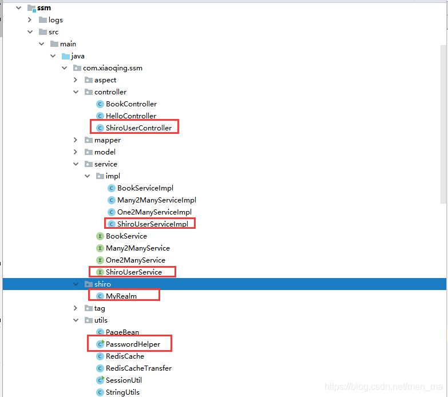Select the MyRealm class

click(121, 296)
